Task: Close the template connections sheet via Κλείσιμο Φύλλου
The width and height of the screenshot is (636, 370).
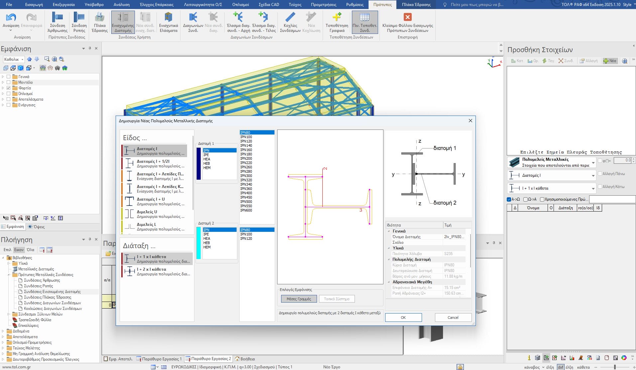Action: [x=407, y=17]
